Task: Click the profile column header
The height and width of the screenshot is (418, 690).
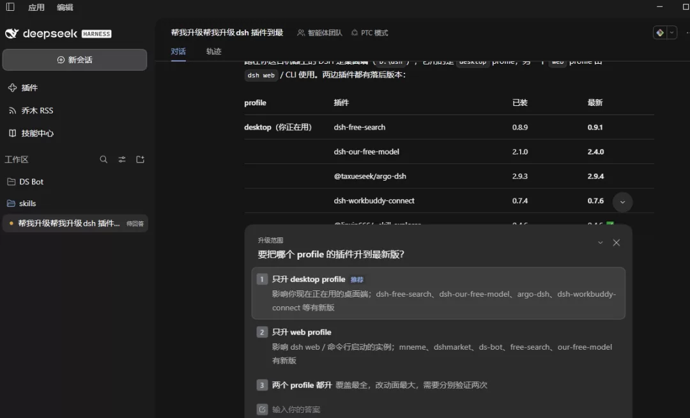Action: (x=255, y=102)
